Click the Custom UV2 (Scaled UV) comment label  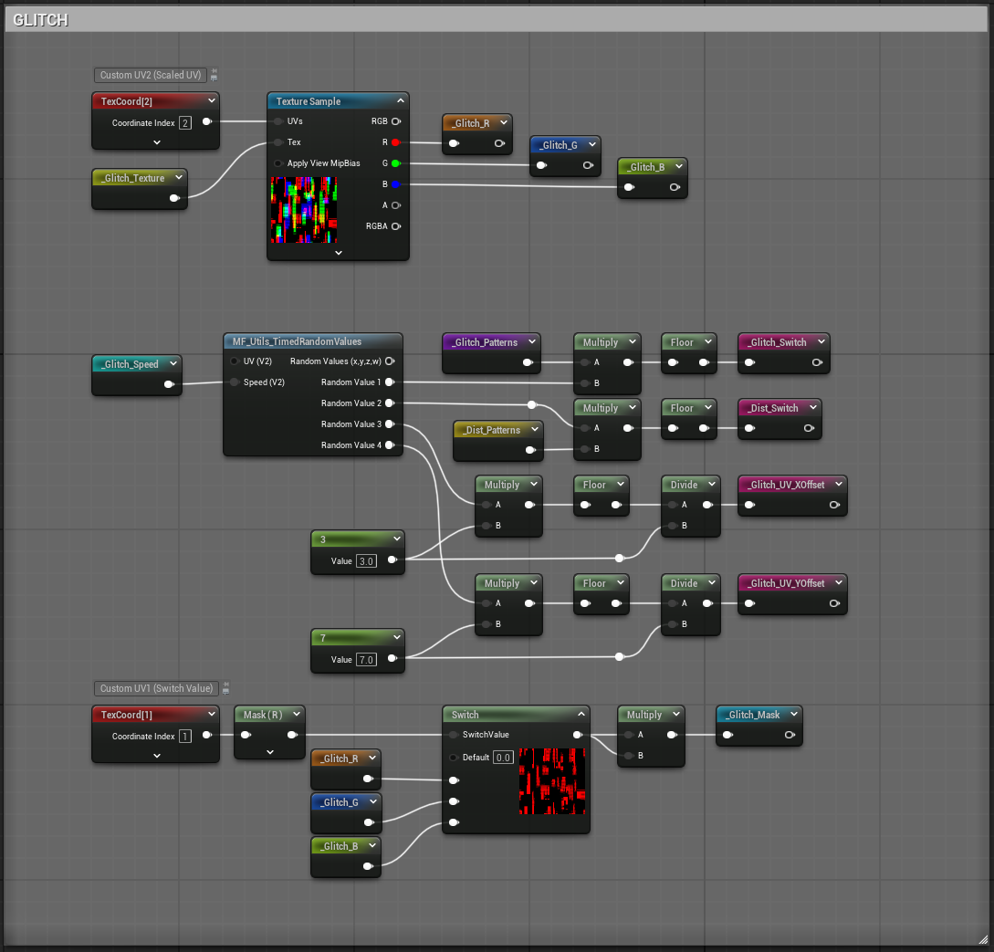[151, 75]
